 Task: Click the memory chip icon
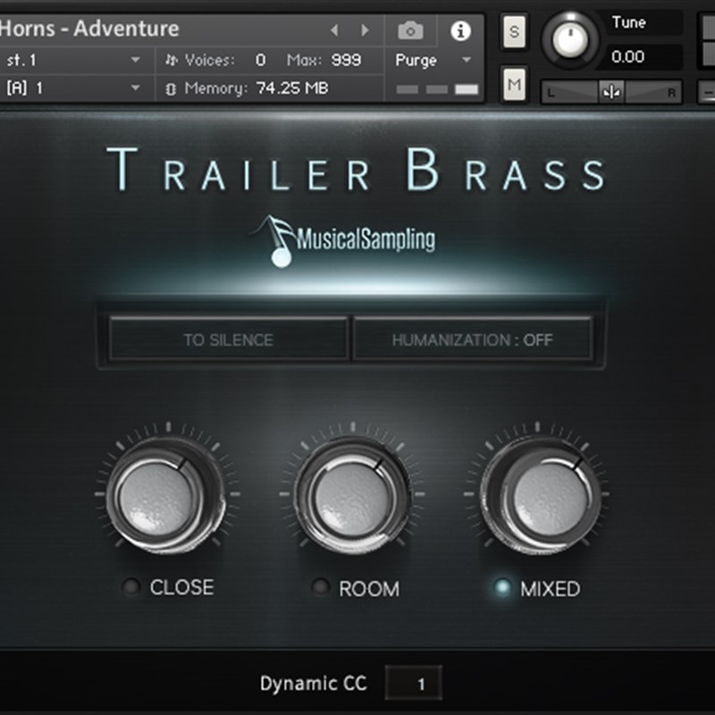pyautogui.click(x=171, y=88)
